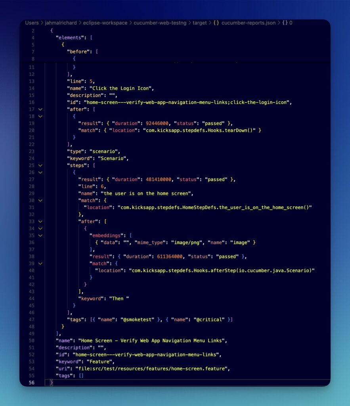Click the "scenario" type value on line 23
Viewport: 350px width, 406px height.
[x=103, y=151]
